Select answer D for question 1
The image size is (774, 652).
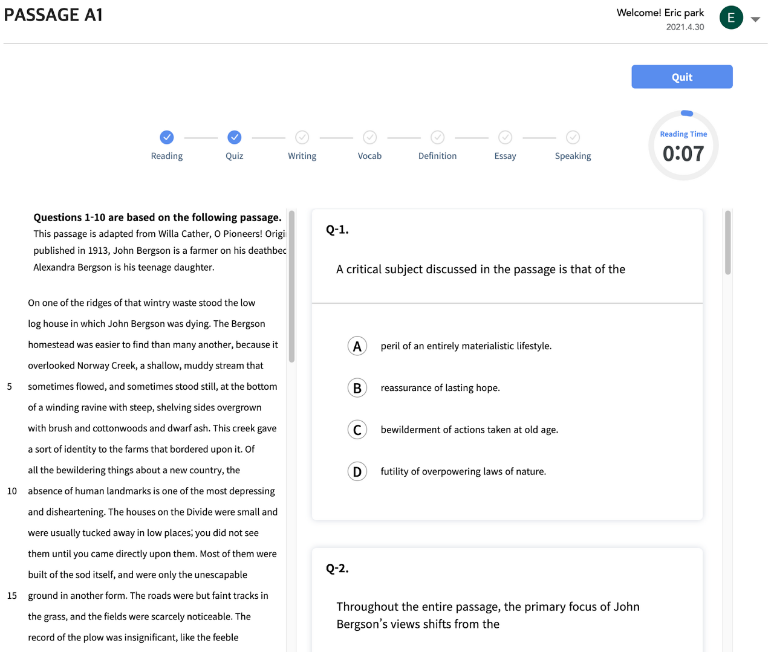[357, 471]
